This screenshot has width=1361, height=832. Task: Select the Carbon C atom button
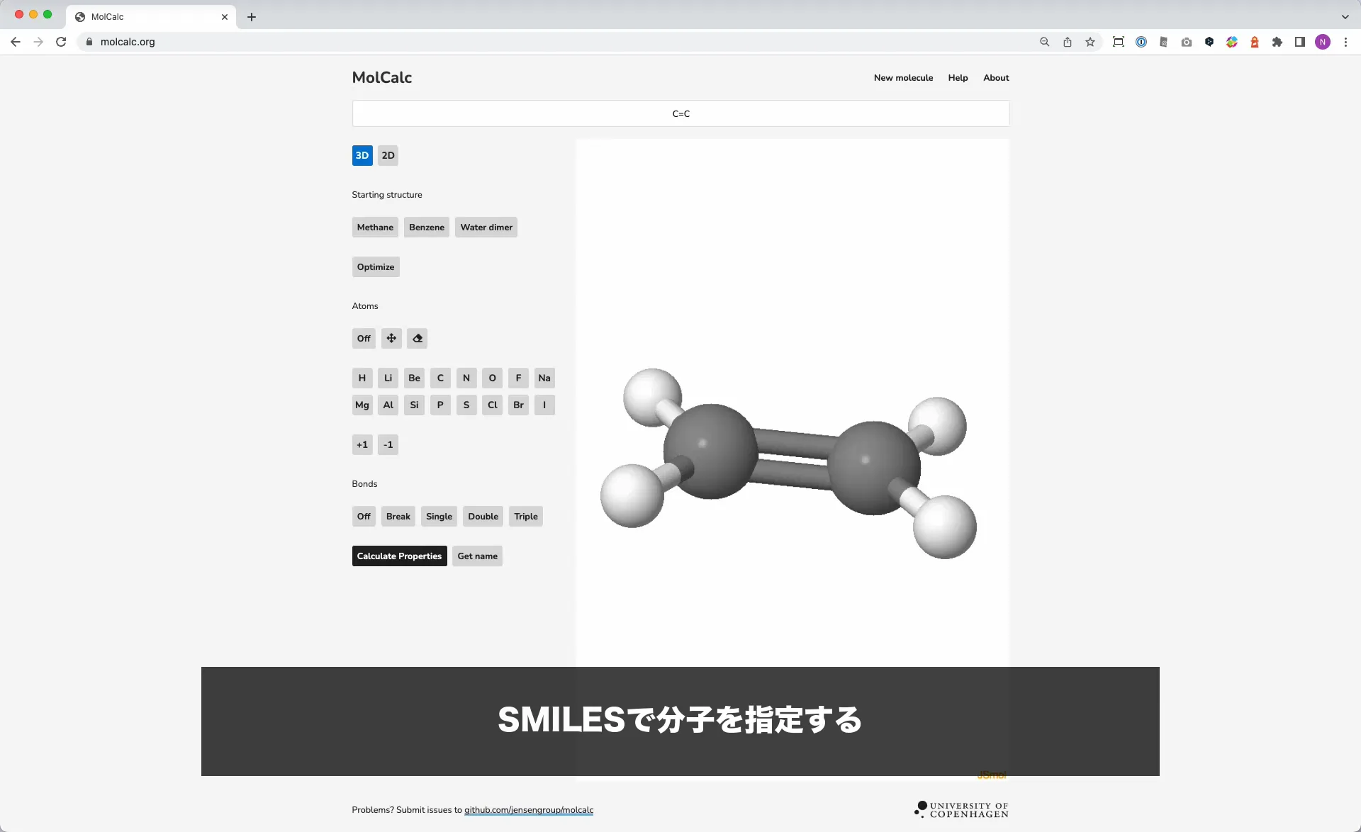(440, 378)
